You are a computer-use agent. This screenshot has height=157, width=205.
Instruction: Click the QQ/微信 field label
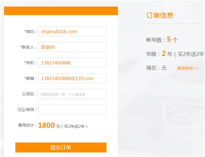coord(27,110)
